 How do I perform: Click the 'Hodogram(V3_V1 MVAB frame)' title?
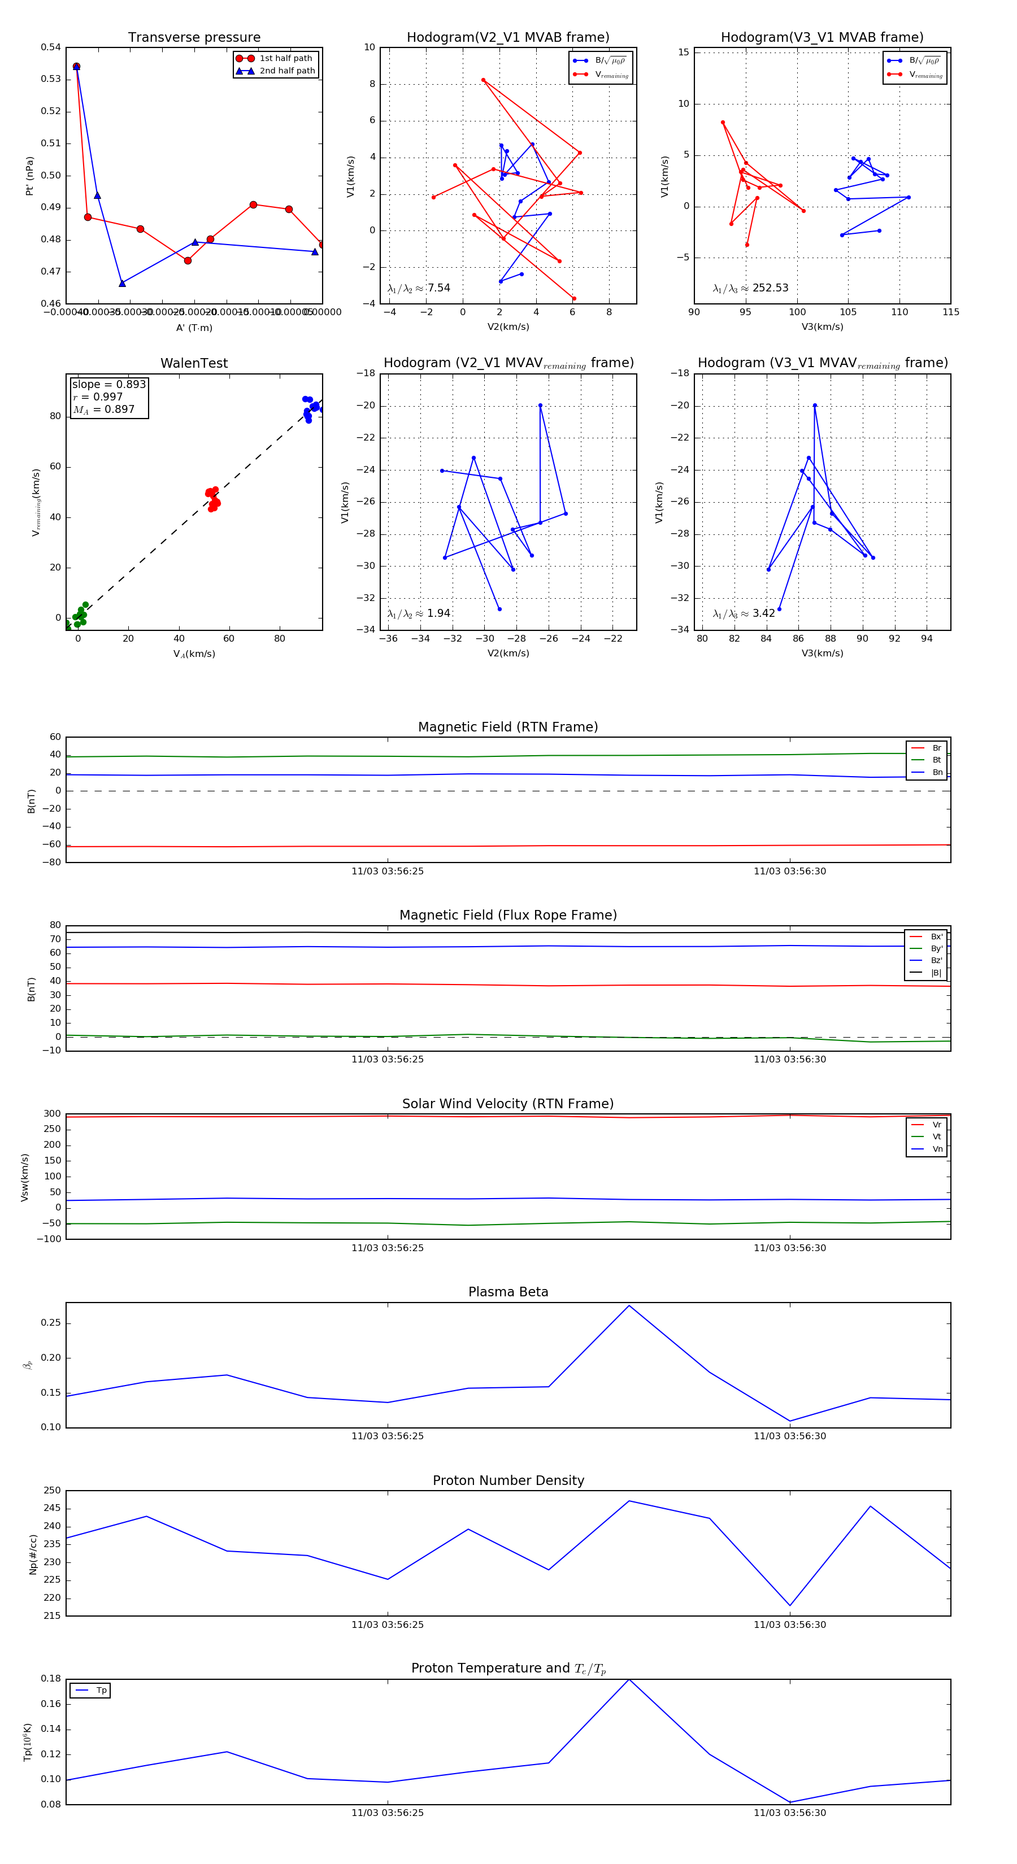click(822, 38)
